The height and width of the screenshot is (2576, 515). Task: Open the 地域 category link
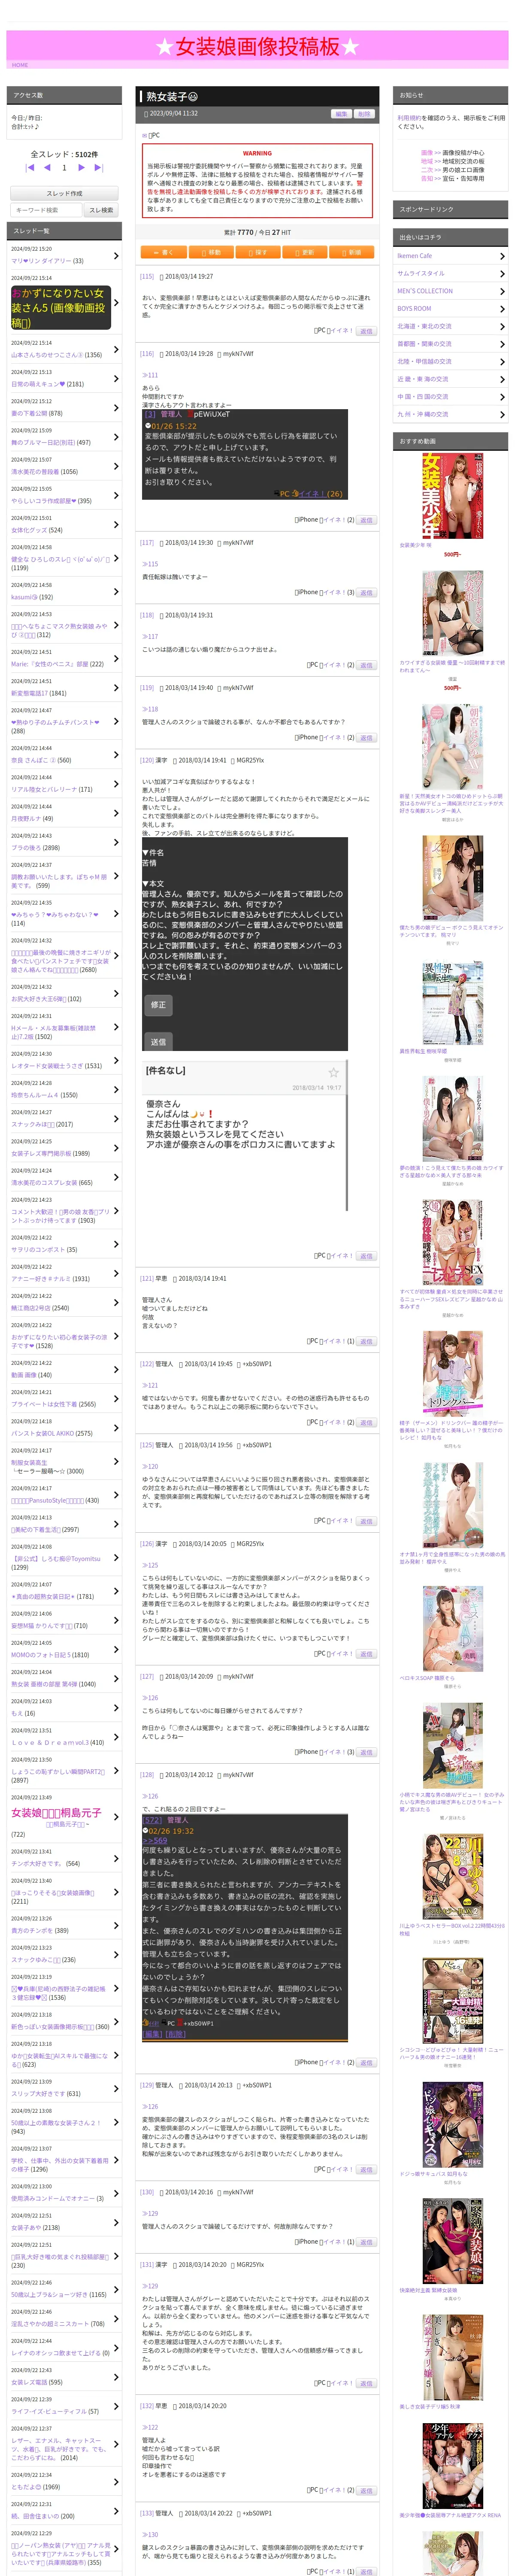pos(427,161)
